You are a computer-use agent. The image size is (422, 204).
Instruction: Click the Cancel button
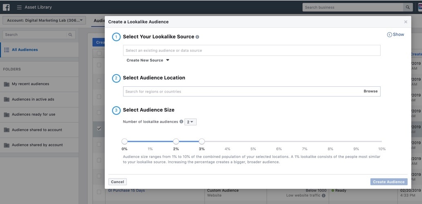pos(117,182)
